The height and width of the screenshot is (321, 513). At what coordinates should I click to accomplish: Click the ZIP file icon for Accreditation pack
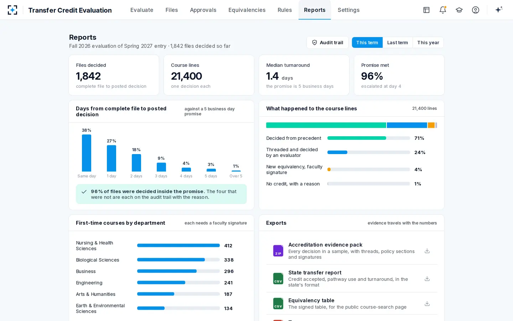coord(278,251)
